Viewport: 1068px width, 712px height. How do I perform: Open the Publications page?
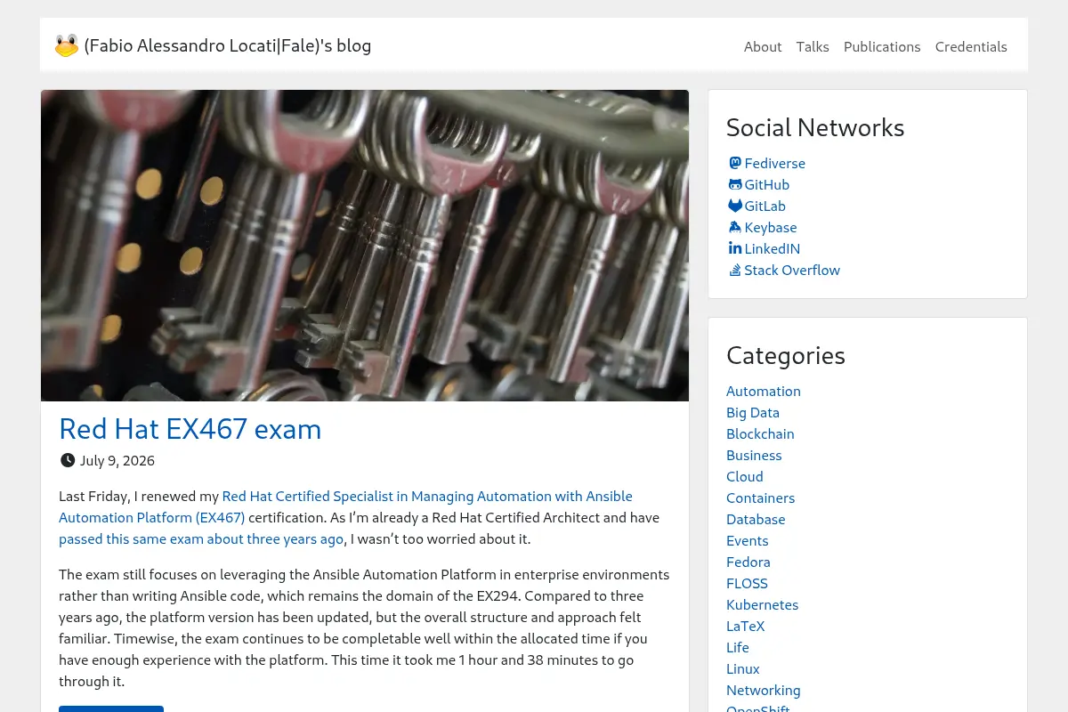(882, 46)
